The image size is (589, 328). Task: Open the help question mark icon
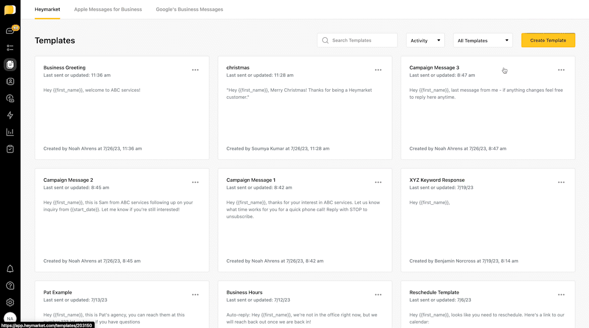pos(10,285)
